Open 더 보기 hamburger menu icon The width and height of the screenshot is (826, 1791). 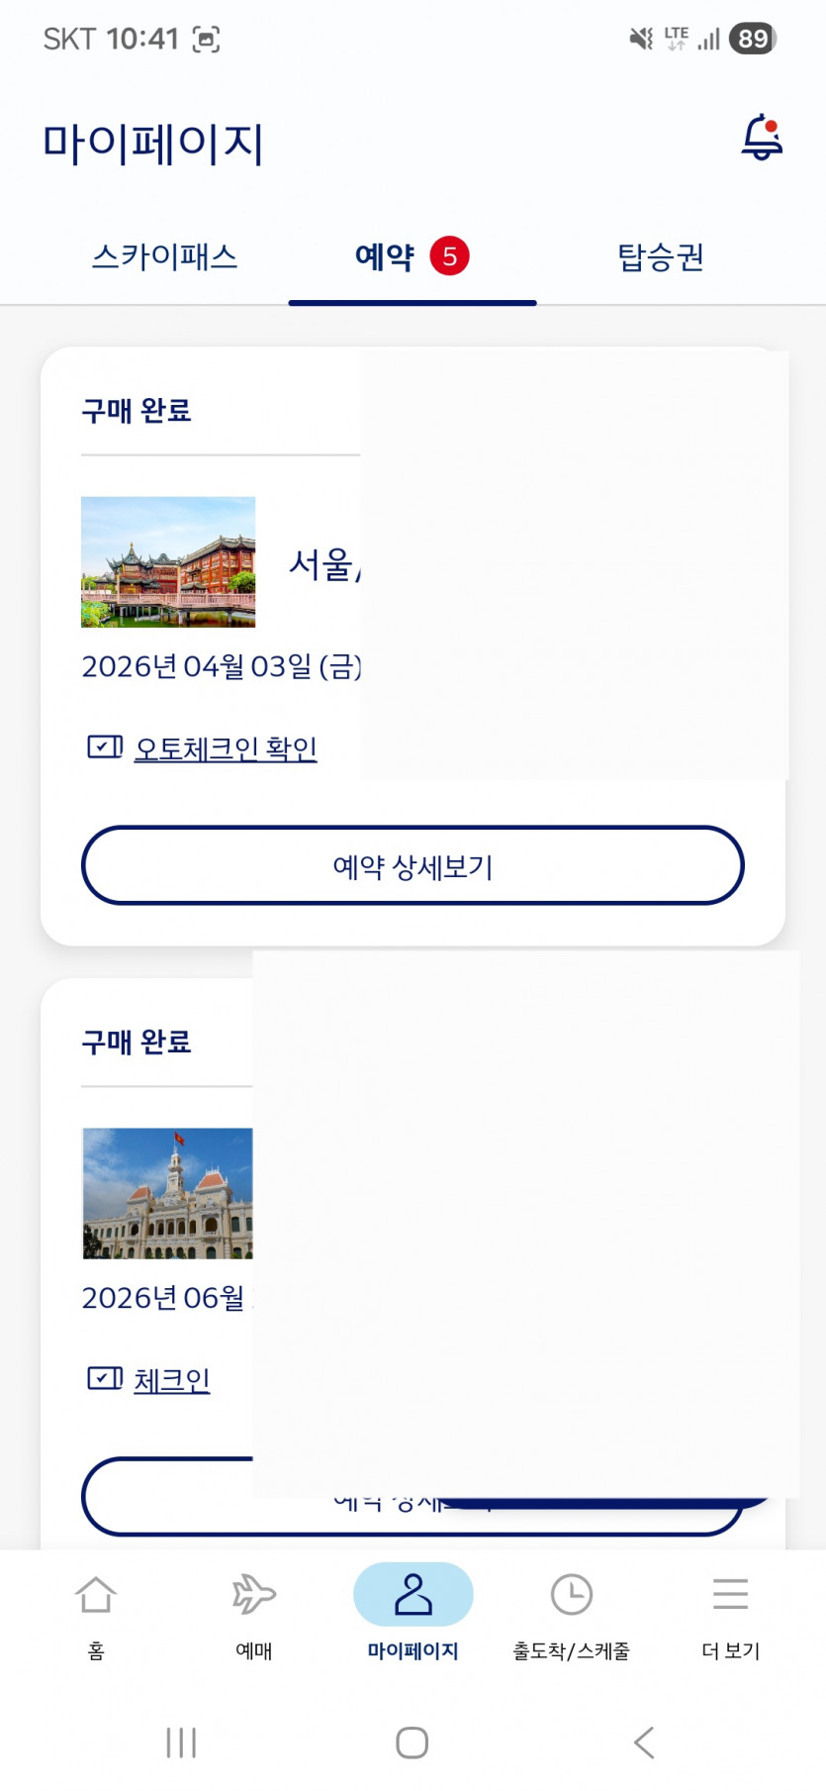730,1595
